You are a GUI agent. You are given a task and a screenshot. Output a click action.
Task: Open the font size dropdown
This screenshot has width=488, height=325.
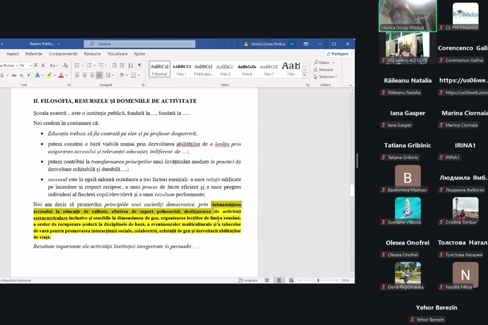[29, 65]
